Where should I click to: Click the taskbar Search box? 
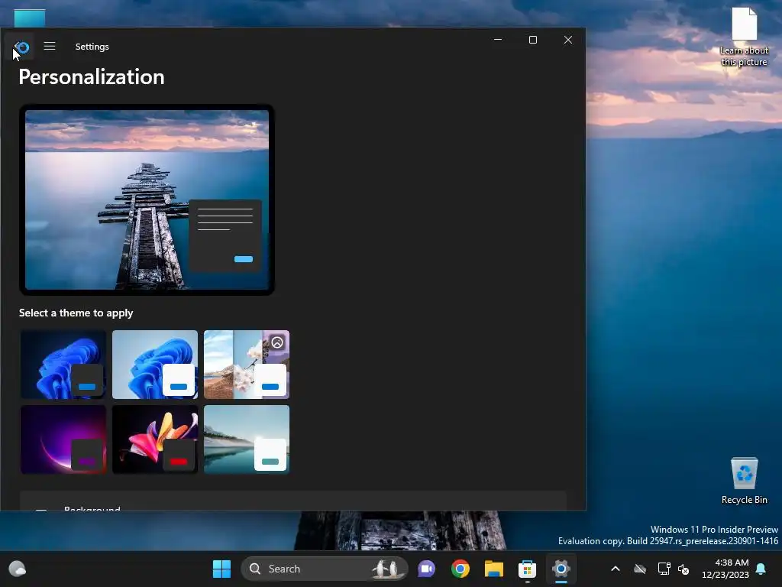[324, 569]
